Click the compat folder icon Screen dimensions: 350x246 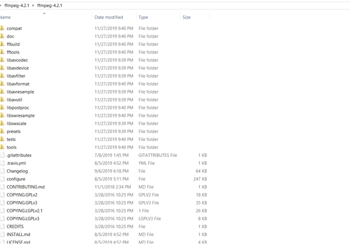tap(2, 28)
